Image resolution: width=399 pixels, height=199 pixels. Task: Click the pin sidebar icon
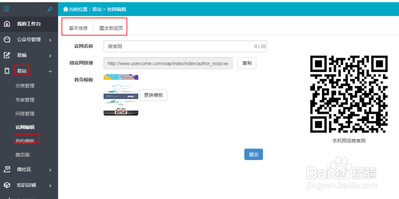[50, 10]
